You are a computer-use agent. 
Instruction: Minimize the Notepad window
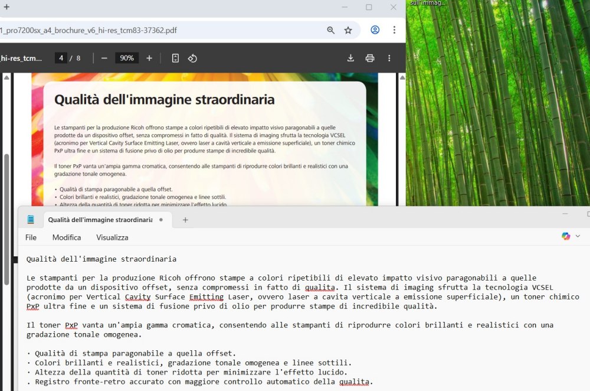(565, 214)
